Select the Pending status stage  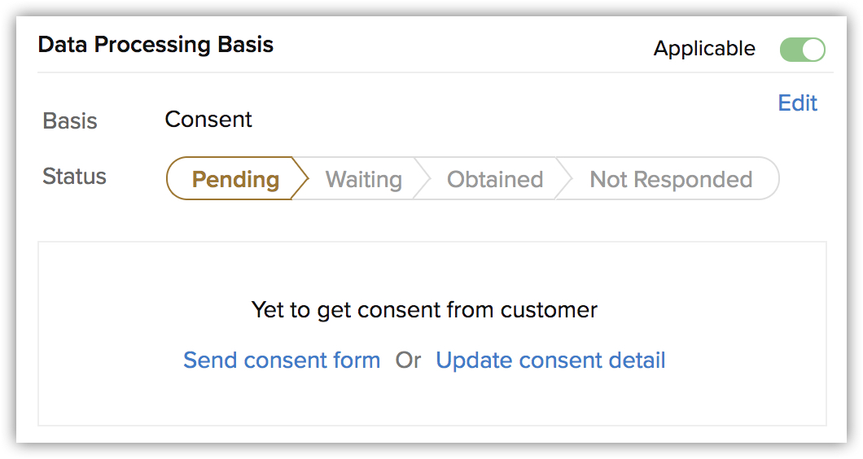point(235,179)
